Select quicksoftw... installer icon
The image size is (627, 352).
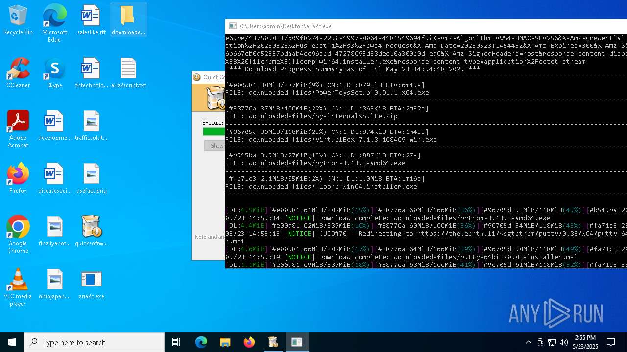click(x=91, y=232)
